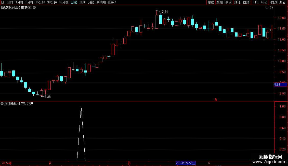Switch to 周线 weekly chart

coord(83,2)
